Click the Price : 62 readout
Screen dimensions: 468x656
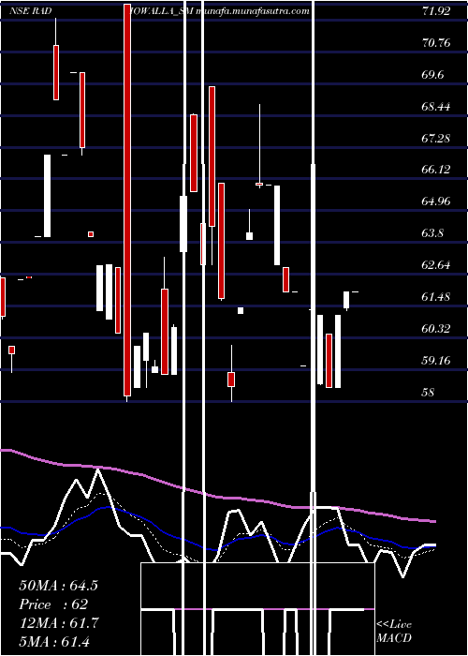click(53, 604)
